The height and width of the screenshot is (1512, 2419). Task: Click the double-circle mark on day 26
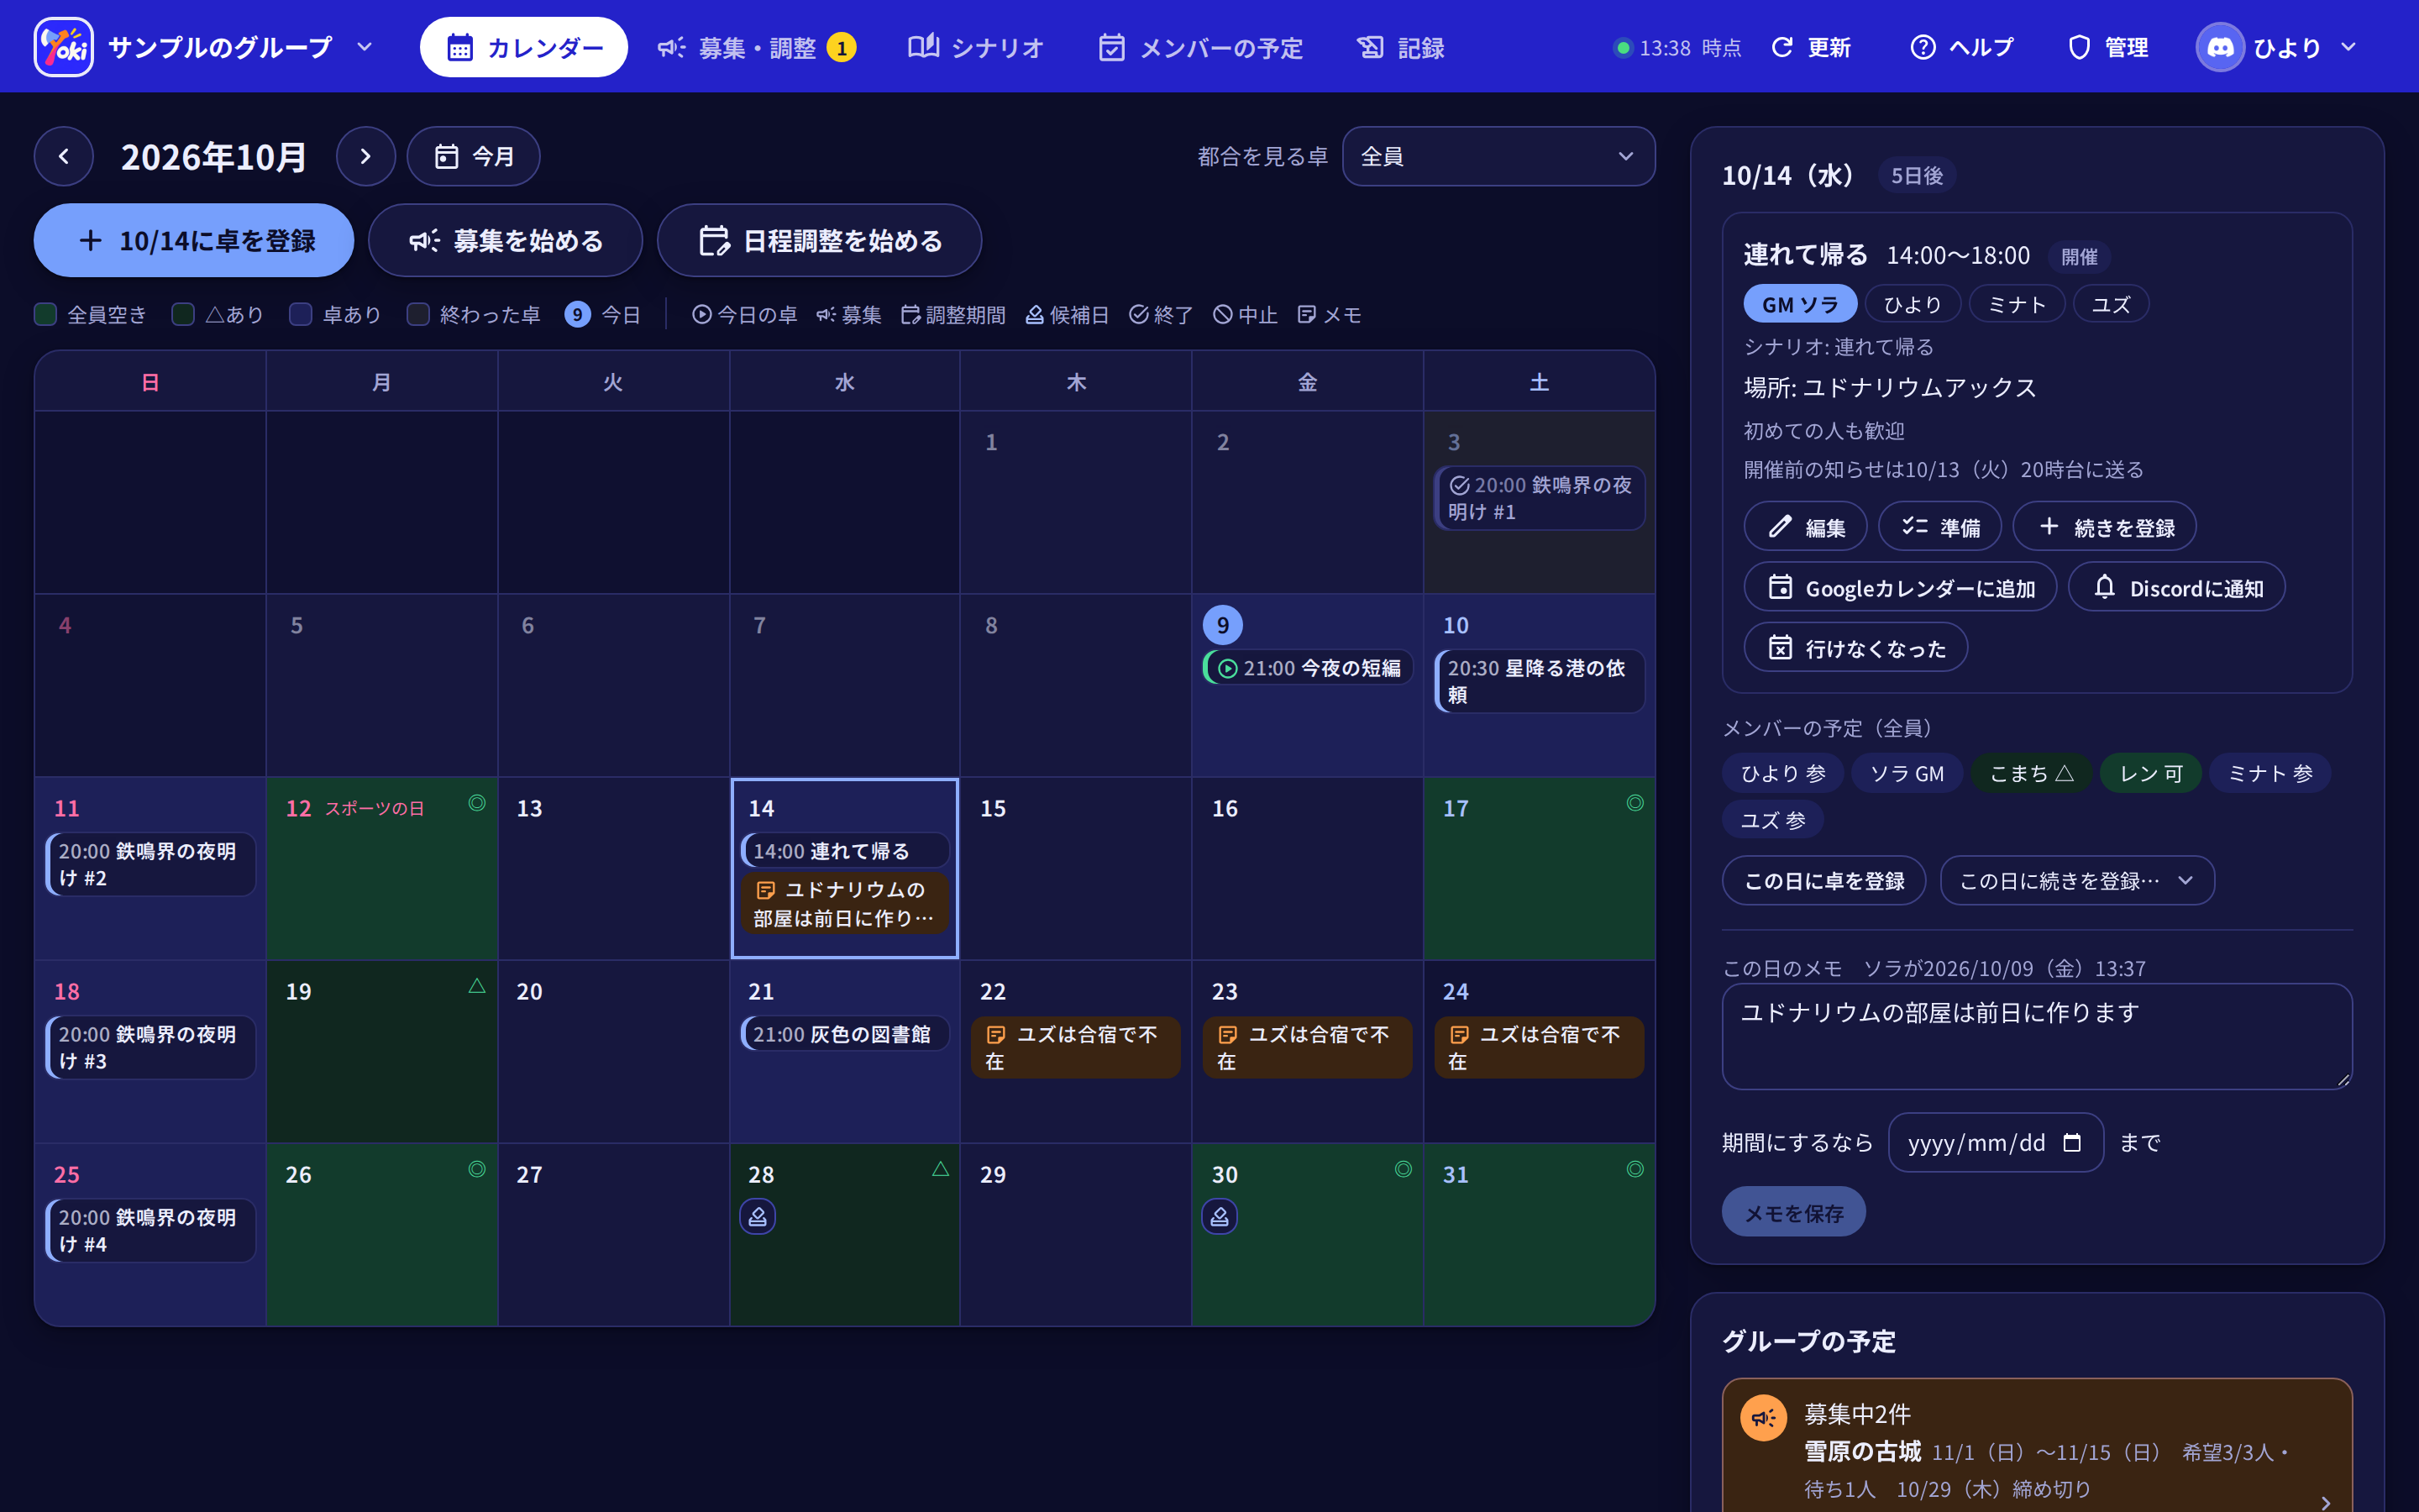tap(477, 1169)
